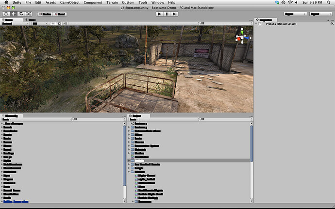335x209 pixels.
Task: Click the blue Z-axis cone on scene gizmo
Action: [x=247, y=38]
